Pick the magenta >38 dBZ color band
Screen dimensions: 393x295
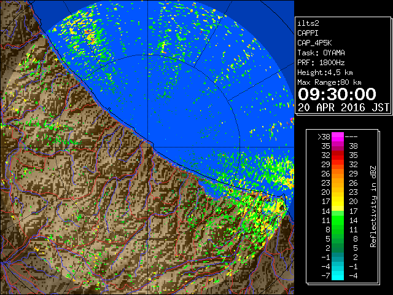tap(338, 137)
